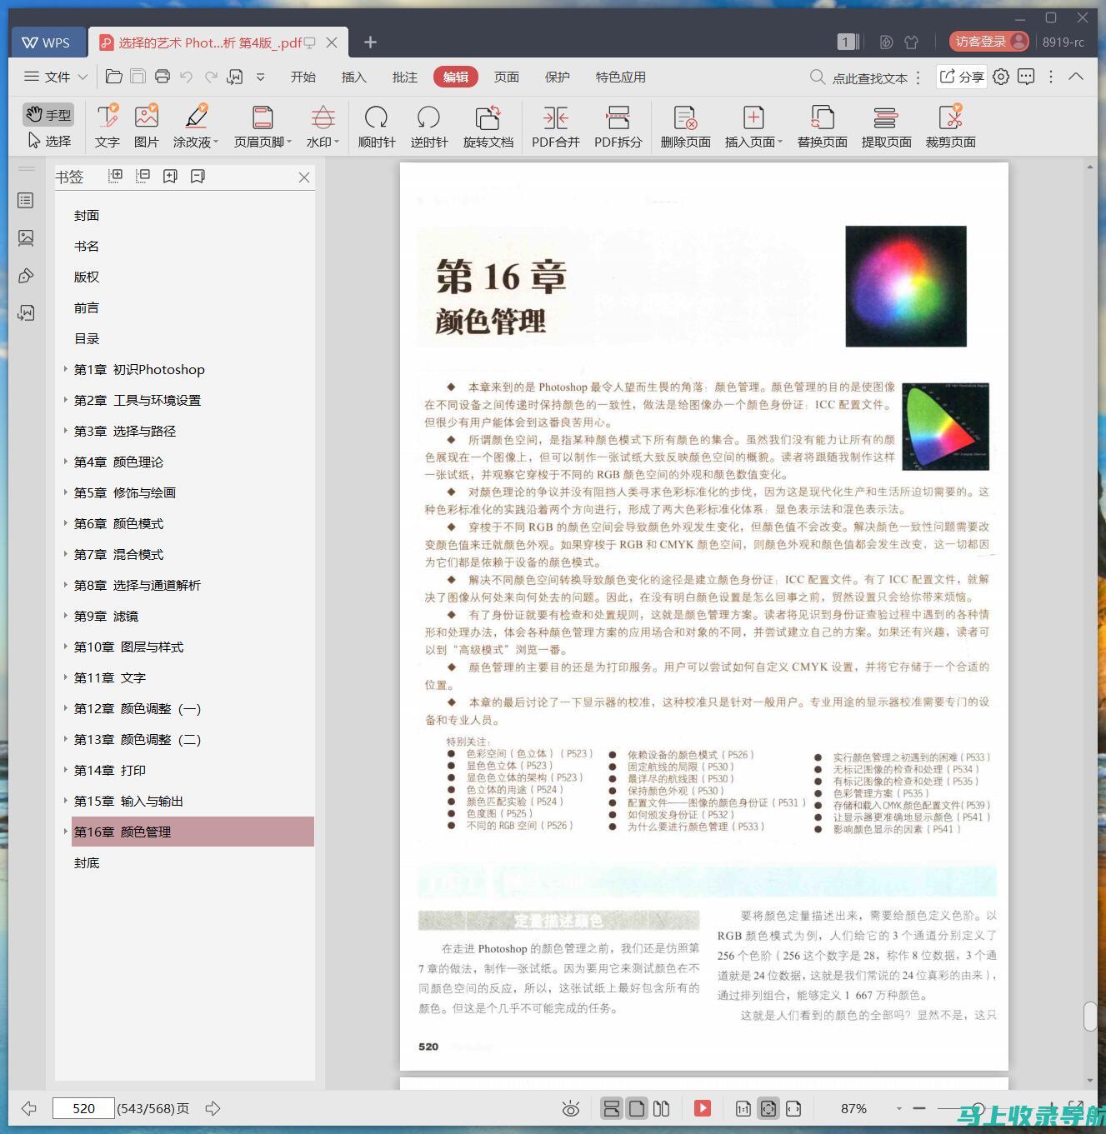Click the 访客登录 guest login button
Screen dimensions: 1106x1134
(989, 42)
